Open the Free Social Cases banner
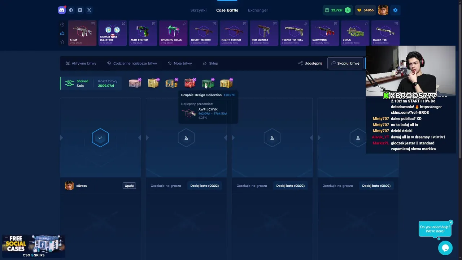Screen dimensions: 462x260 [33, 246]
